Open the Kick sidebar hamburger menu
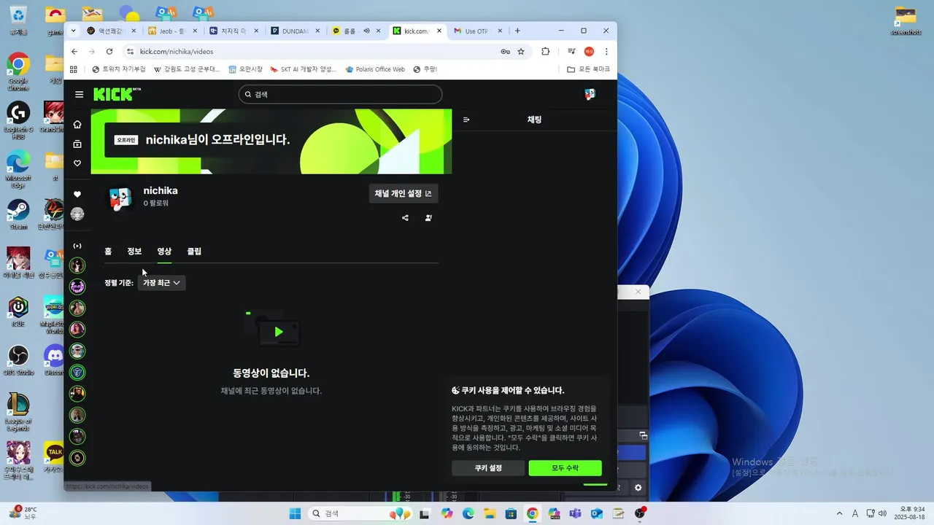934x525 pixels. pos(79,94)
